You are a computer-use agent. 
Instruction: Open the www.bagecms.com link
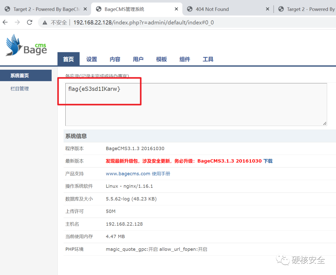click(x=128, y=174)
